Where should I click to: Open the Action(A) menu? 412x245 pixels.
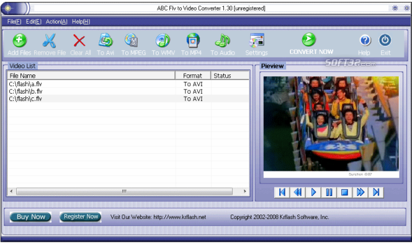(x=56, y=22)
